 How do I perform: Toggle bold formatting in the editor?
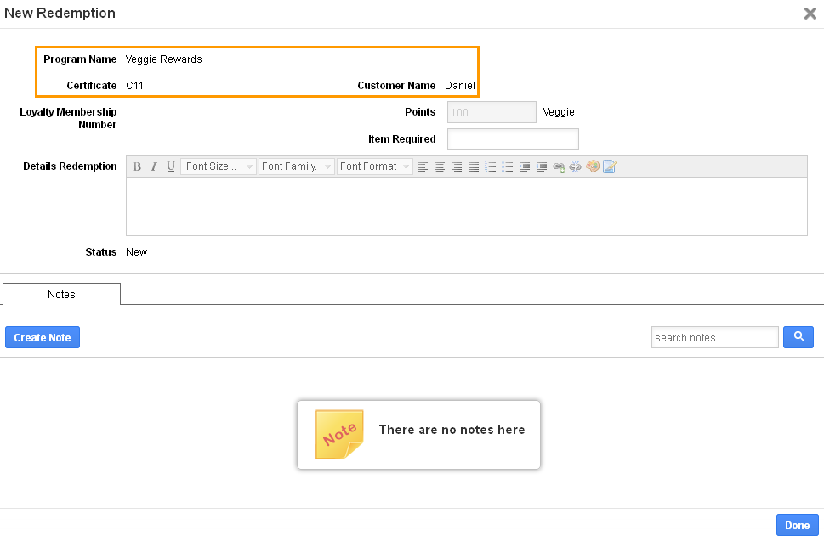coord(137,166)
